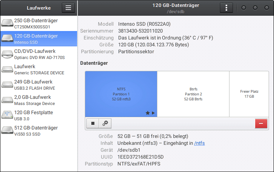
Task: Click the model value Intenso SSD (R0522A0)
Action: point(144,24)
